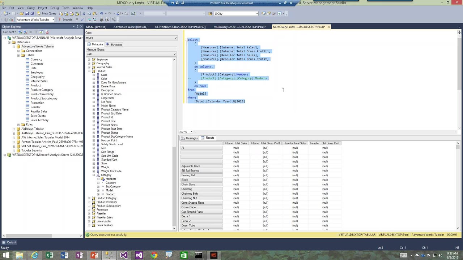Click the Save All icon
Screen dimensions: 463x260
32,13
